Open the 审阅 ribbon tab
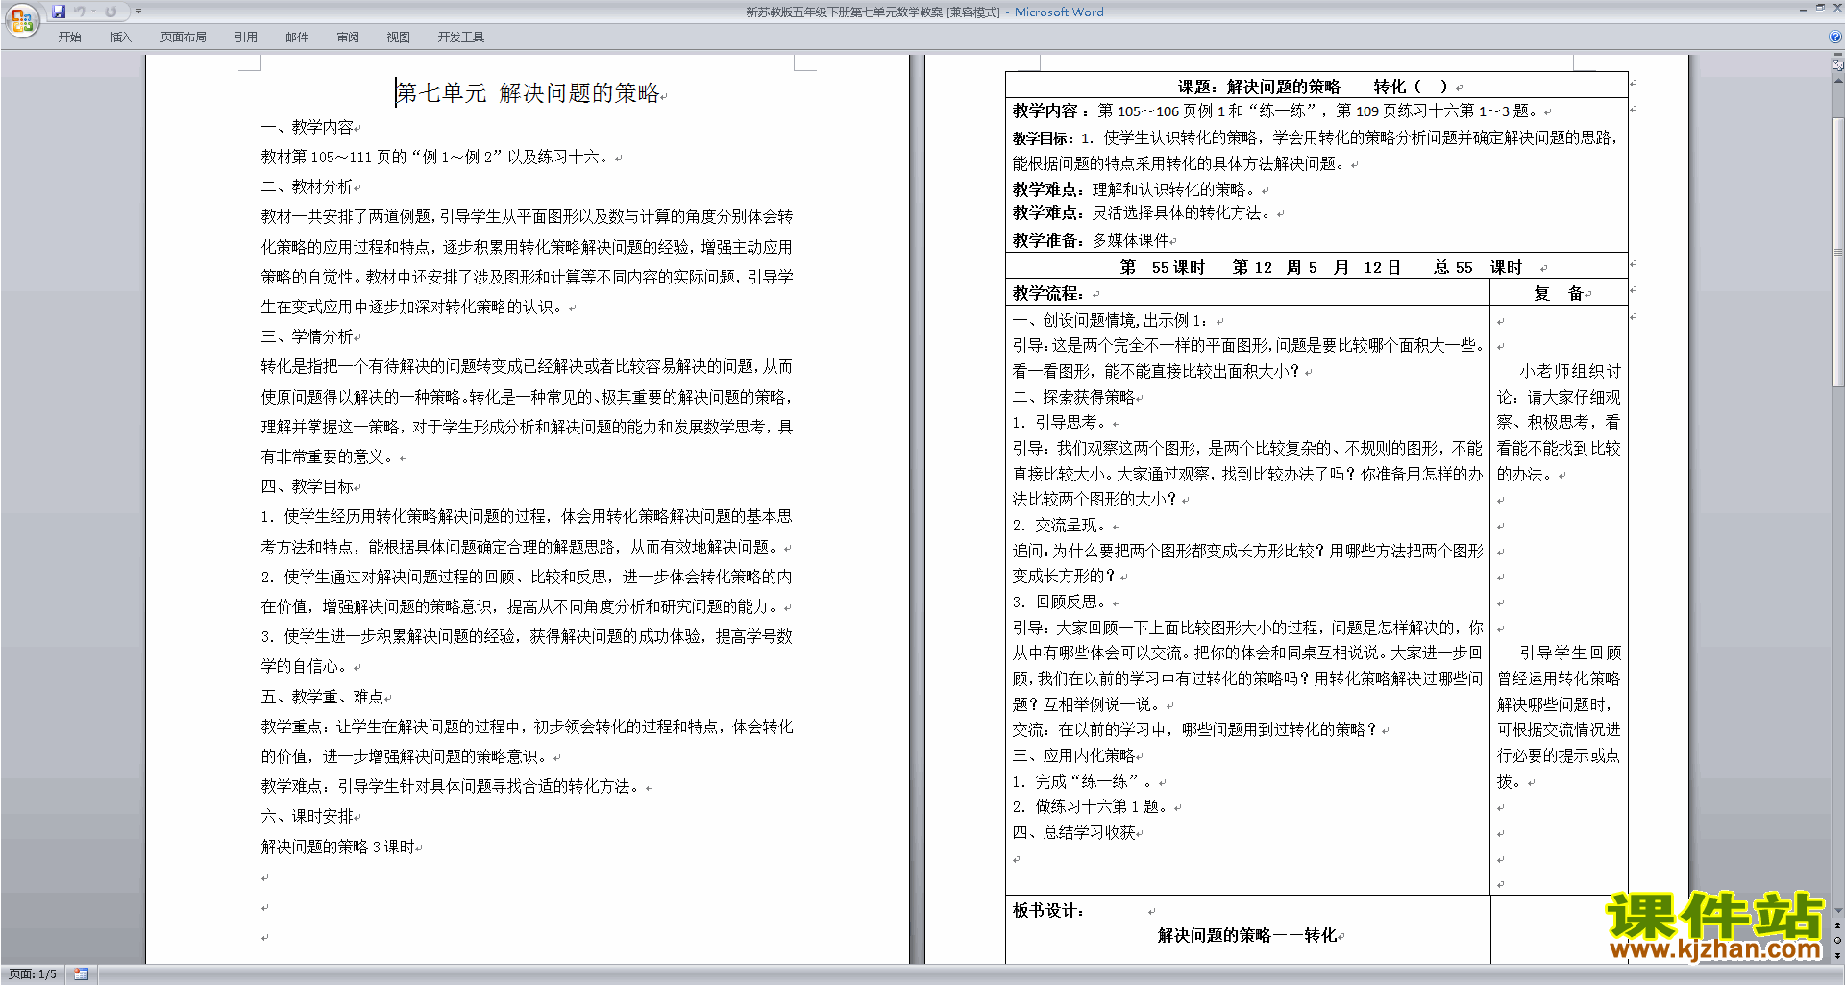 [348, 37]
